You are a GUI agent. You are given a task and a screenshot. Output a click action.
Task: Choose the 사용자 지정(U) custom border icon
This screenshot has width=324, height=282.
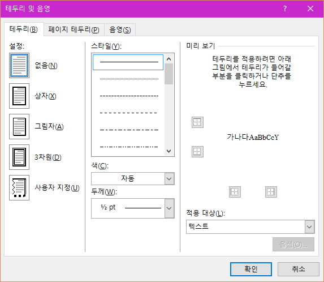coord(19,188)
